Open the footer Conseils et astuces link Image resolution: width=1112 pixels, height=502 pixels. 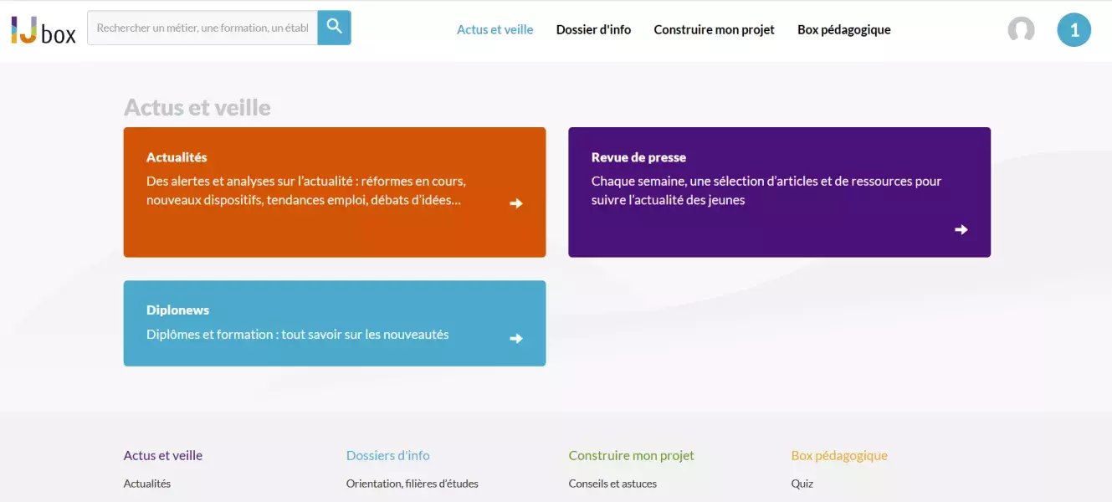tap(612, 484)
